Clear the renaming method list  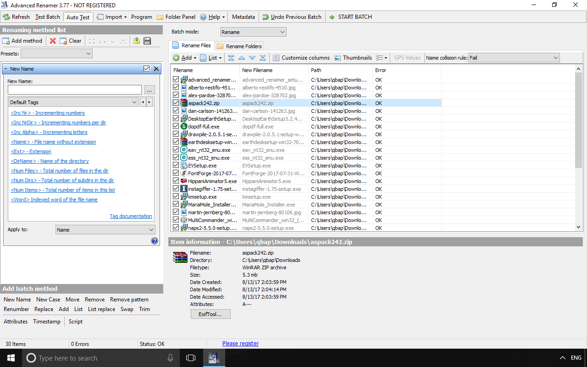click(71, 41)
